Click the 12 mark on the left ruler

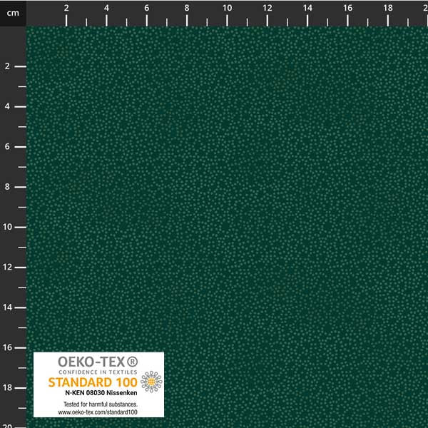(x=6, y=267)
